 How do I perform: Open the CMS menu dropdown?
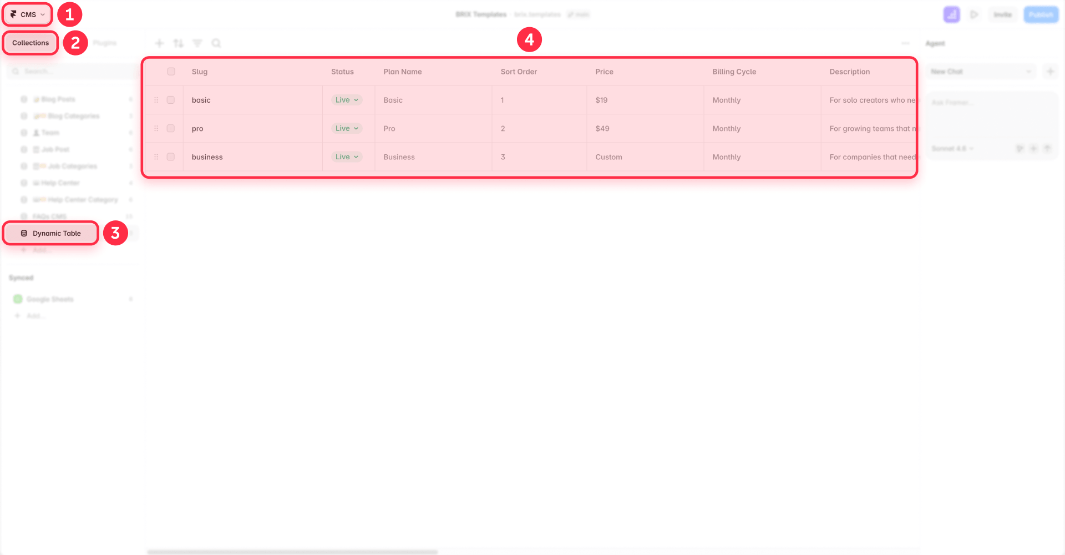(28, 14)
